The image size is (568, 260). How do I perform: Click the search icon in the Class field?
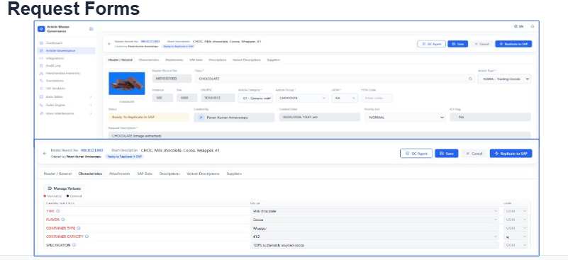coord(471,79)
